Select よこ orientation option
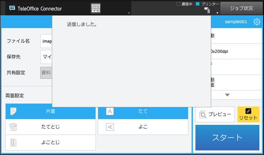 (x=143, y=127)
